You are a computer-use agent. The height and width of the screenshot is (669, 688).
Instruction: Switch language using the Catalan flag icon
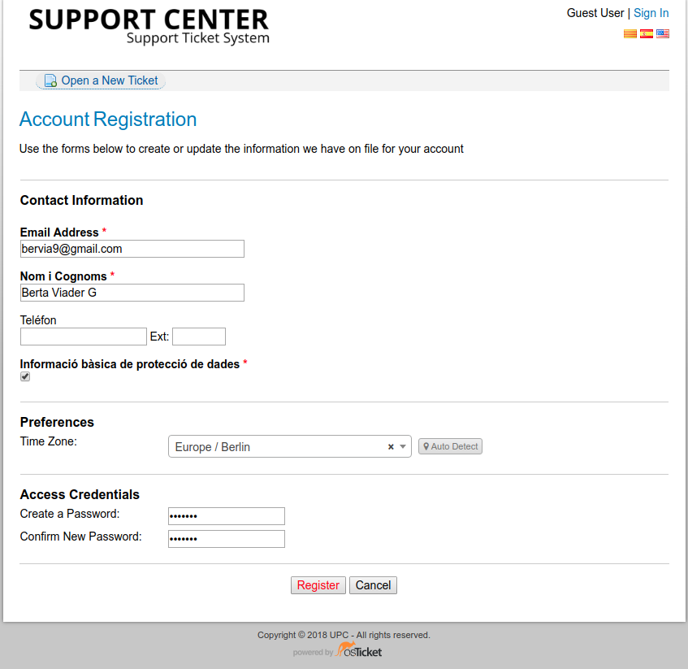(630, 33)
